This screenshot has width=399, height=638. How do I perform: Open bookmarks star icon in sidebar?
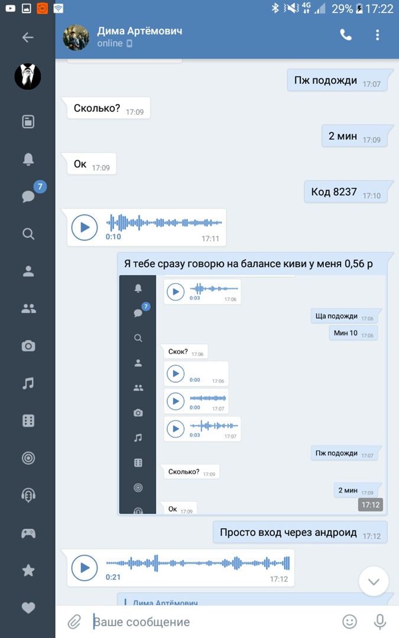click(28, 570)
